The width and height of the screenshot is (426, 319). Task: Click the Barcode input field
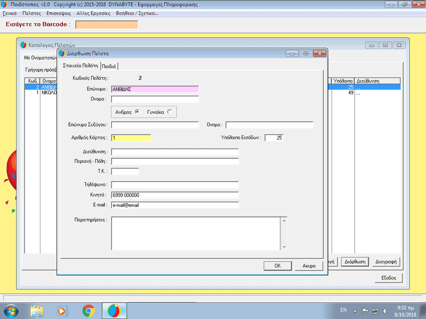106,24
